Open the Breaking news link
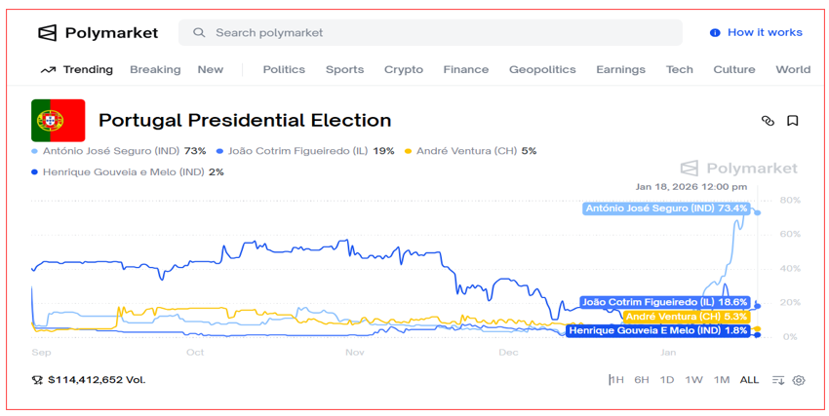Screen dimensions: 829x416 pos(155,70)
